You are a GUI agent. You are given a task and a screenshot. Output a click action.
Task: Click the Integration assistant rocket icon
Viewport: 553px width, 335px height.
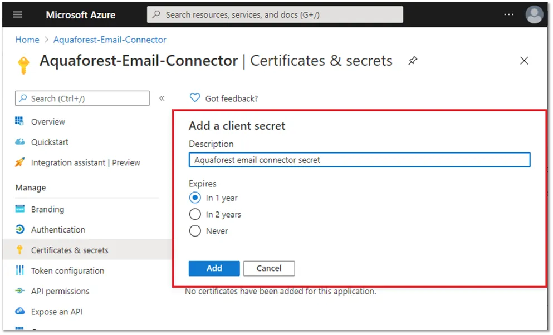20,162
